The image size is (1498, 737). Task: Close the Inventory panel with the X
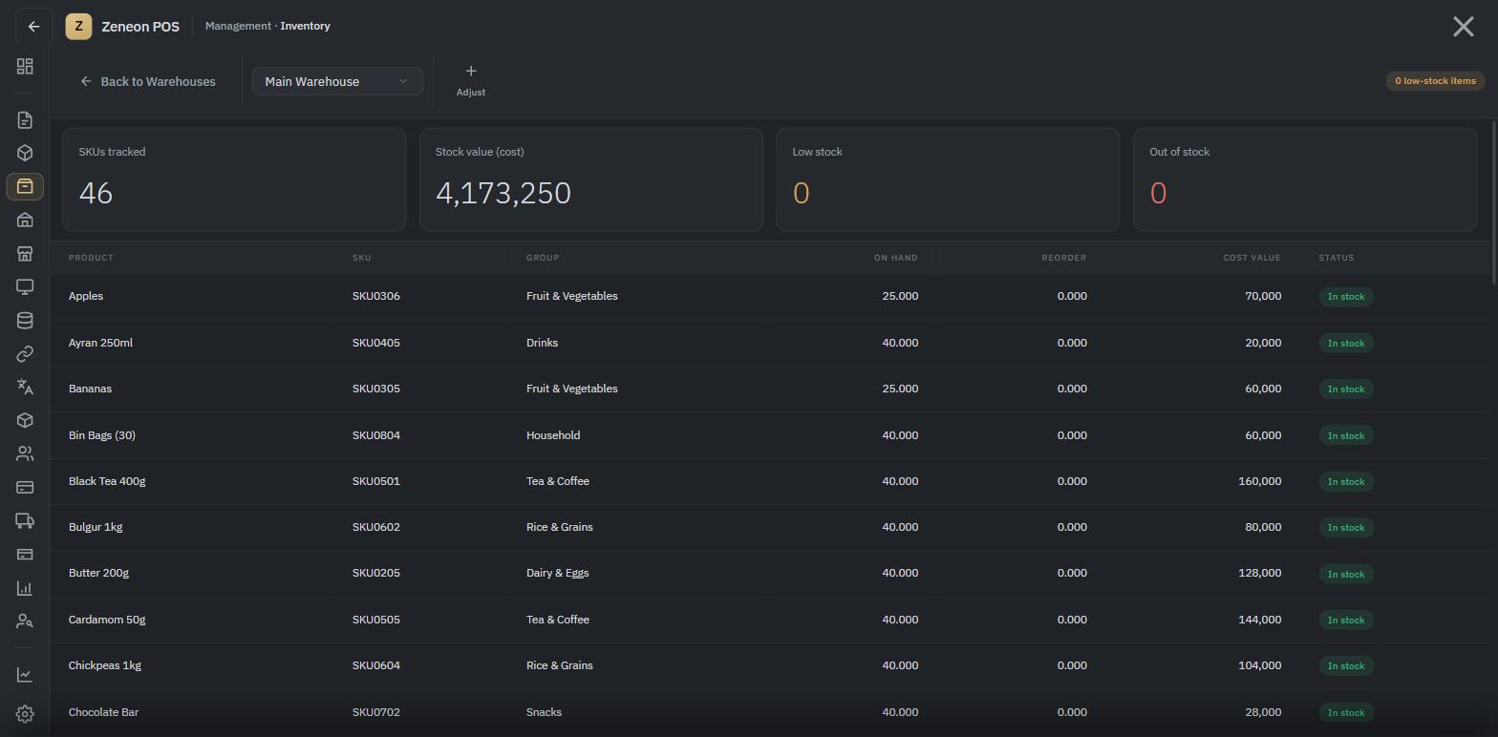1463,27
